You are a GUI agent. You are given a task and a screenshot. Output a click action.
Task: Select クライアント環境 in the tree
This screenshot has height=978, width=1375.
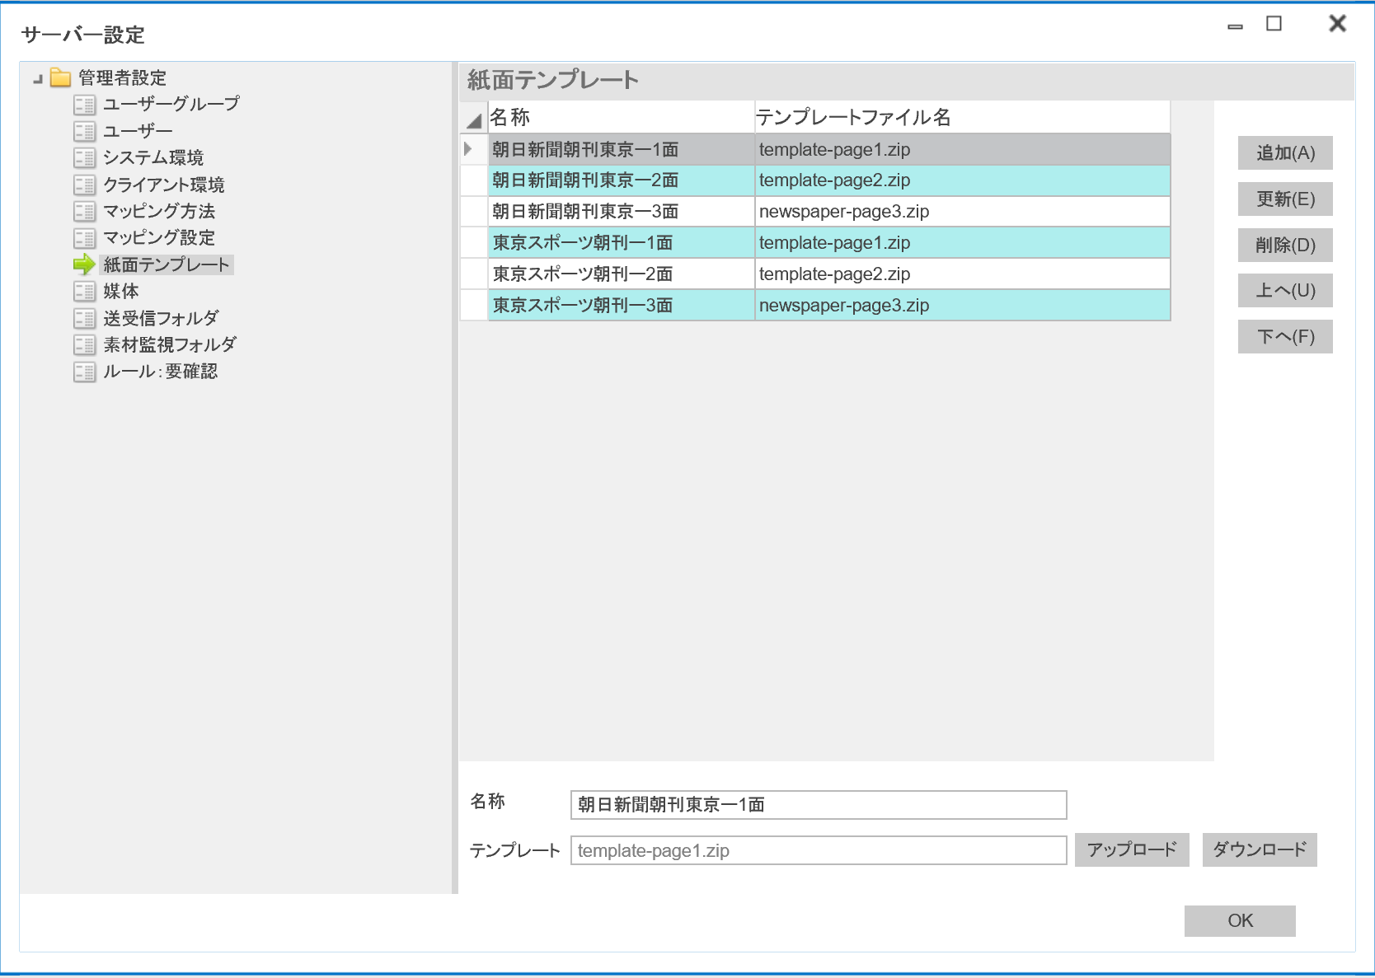click(163, 185)
